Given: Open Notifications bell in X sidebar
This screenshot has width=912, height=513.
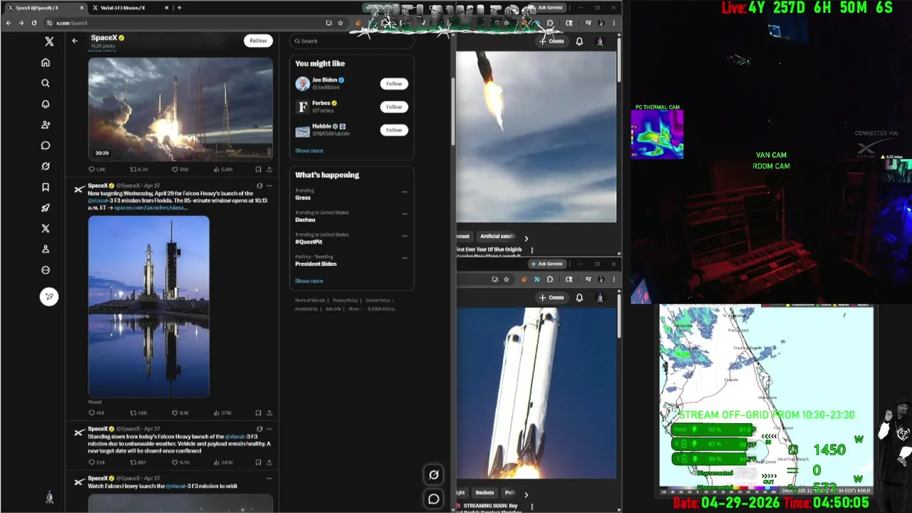Looking at the screenshot, I should coord(46,104).
